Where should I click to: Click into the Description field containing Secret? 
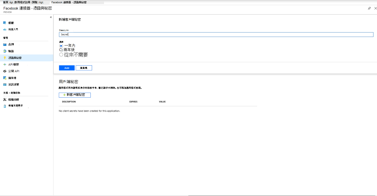(x=216, y=34)
